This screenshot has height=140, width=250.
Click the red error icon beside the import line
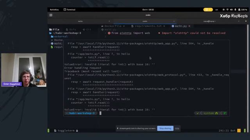tap(109, 33)
